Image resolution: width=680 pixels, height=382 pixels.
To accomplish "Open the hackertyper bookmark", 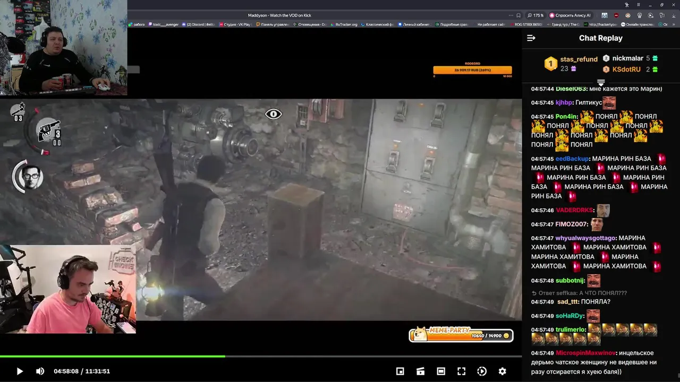I will point(600,24).
